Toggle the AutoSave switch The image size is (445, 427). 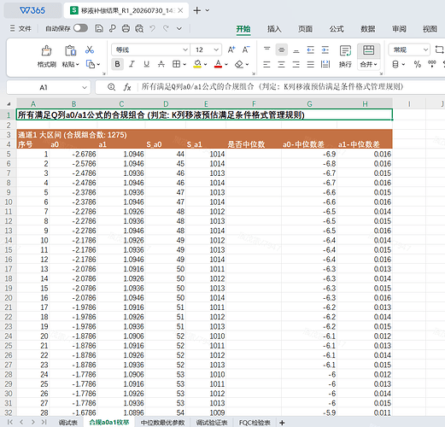tap(80, 28)
